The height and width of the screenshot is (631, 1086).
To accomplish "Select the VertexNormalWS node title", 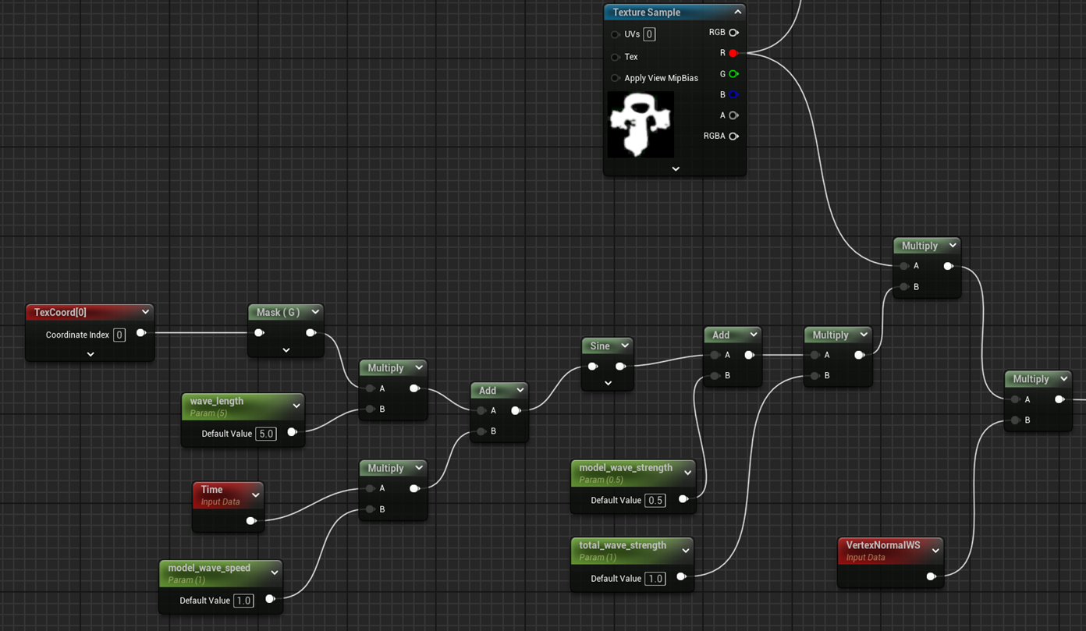I will pos(882,545).
